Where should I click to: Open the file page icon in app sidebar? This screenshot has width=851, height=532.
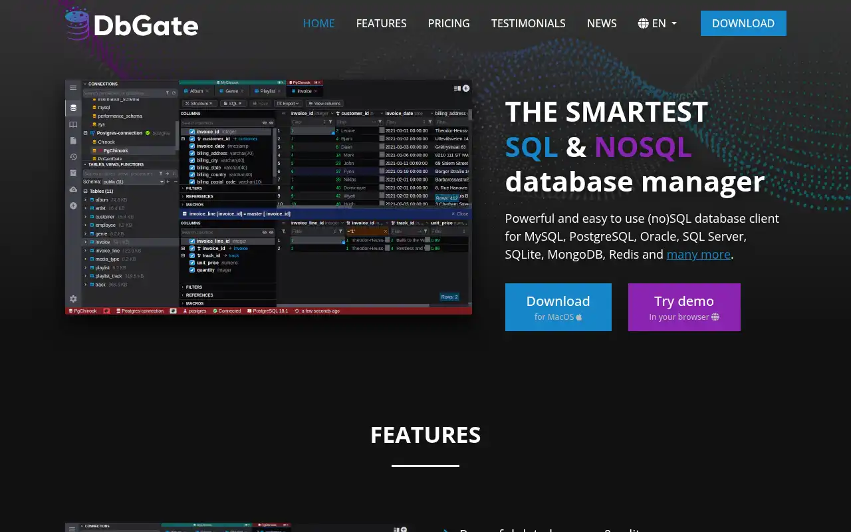(x=73, y=140)
